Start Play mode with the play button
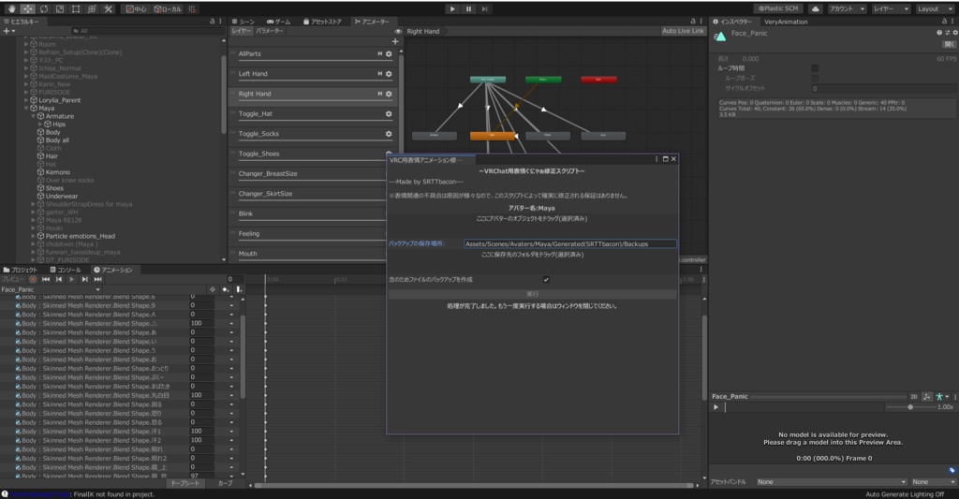This screenshot has width=959, height=499. pyautogui.click(x=452, y=9)
